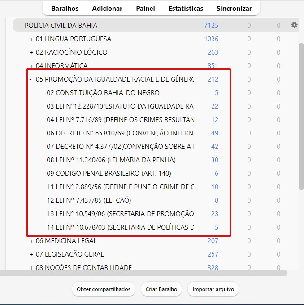The height and width of the screenshot is (305, 304).
Task: Open deck POLÍCIA CIVIL DA BAHIA
Action: pos(61,26)
